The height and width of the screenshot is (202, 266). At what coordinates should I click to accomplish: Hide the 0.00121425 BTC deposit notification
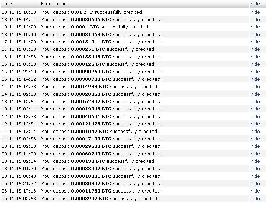point(255,124)
